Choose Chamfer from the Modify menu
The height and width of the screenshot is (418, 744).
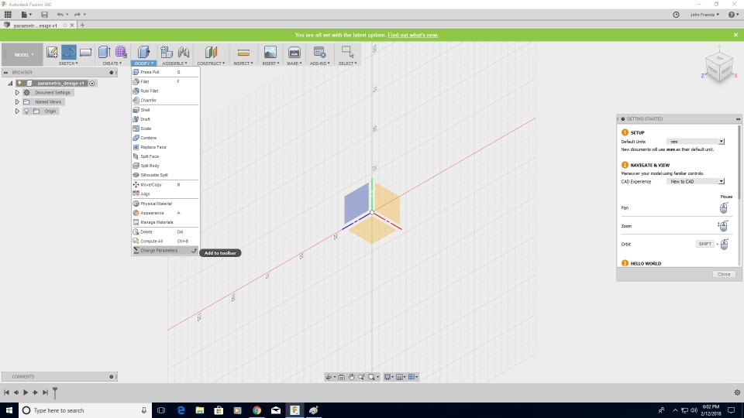click(x=165, y=101)
